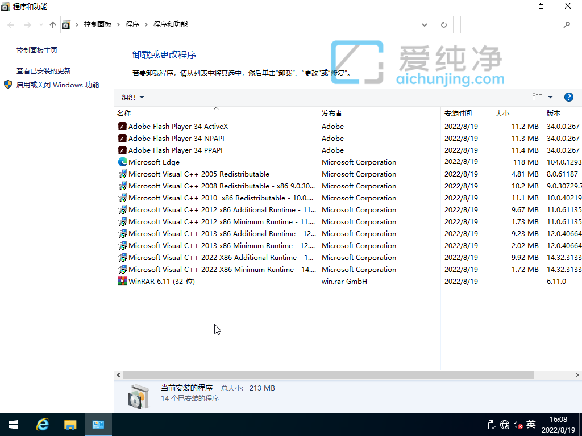Open the Windows Start menu

[x=14, y=425]
